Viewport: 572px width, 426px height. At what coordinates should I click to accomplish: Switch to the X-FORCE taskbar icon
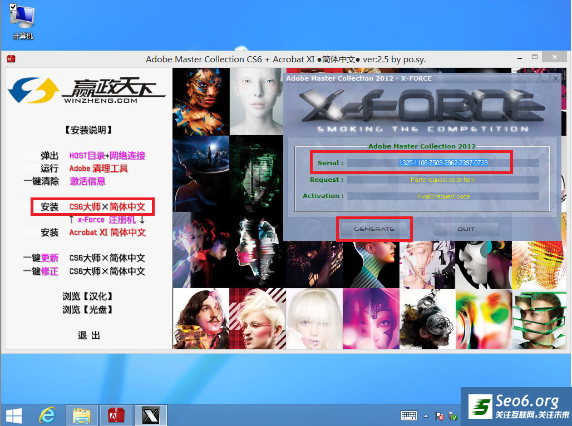151,415
